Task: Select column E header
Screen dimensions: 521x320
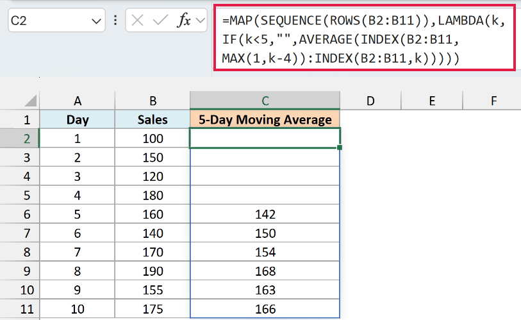Action: click(432, 101)
